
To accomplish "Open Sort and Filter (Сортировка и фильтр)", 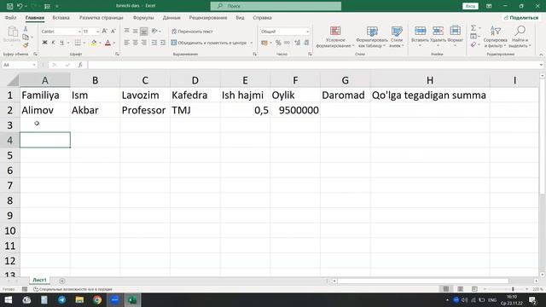I will 495,37.
